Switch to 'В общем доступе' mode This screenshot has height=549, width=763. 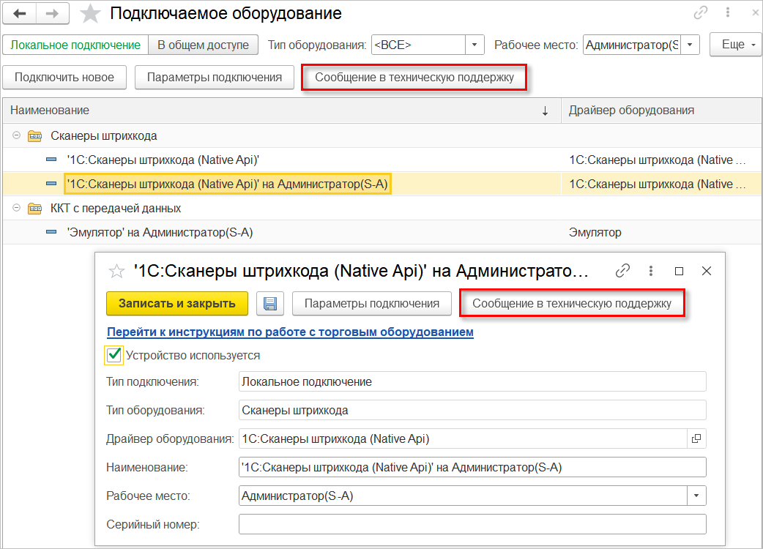[204, 45]
